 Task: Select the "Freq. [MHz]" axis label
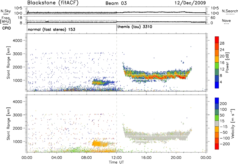click(x=5, y=20)
